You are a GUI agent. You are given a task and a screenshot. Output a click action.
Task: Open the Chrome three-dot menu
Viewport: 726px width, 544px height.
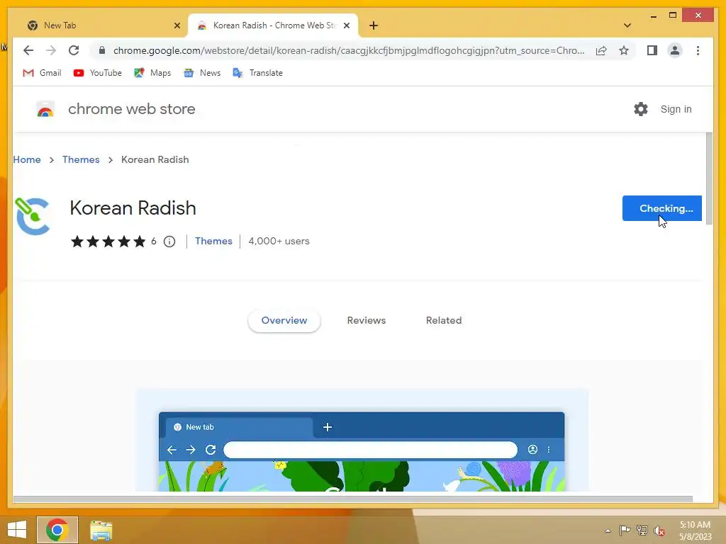[698, 50]
